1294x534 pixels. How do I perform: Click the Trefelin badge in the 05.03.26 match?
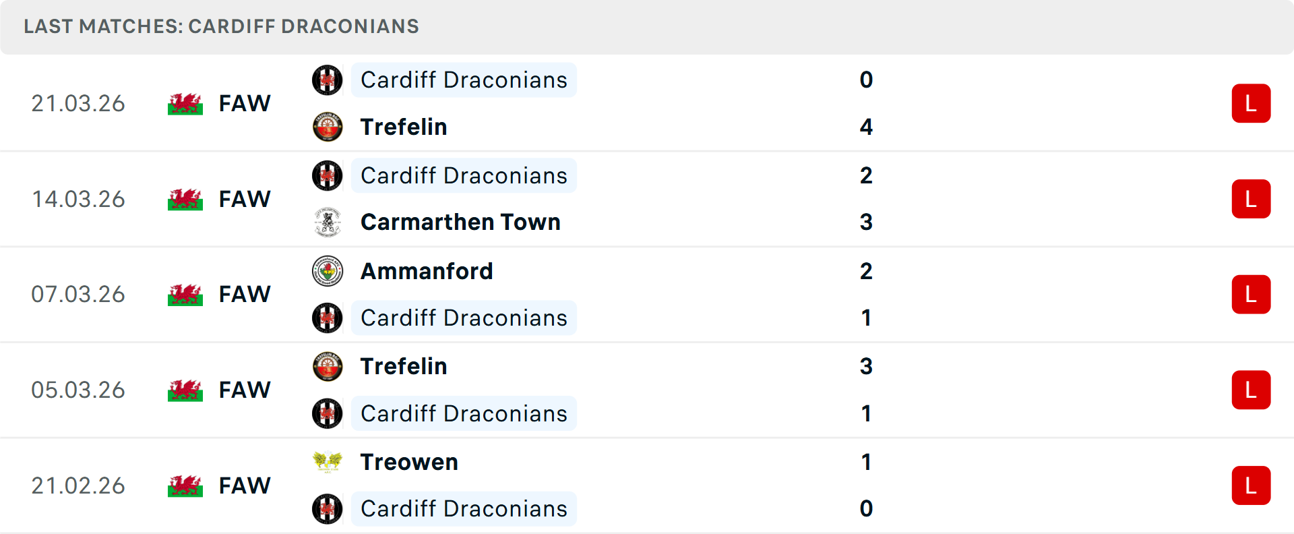coord(328,366)
